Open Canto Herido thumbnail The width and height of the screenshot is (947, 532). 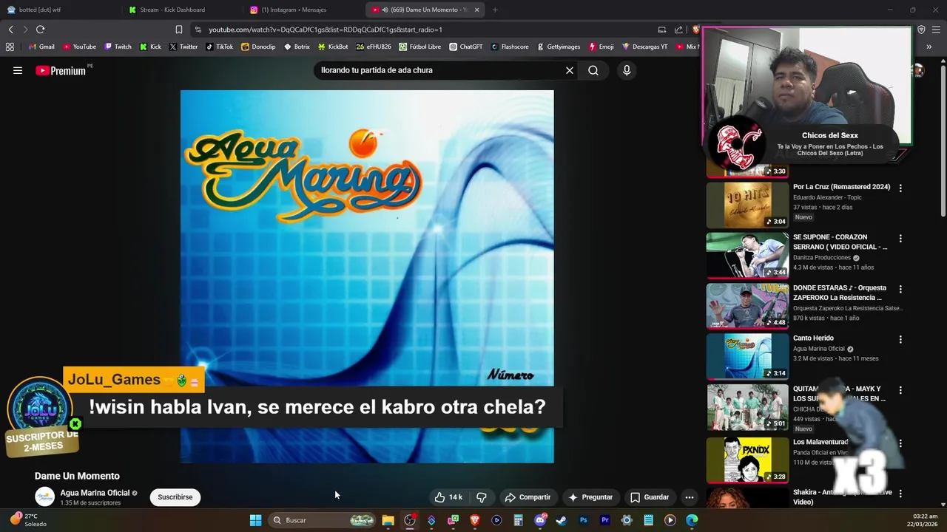click(x=747, y=356)
